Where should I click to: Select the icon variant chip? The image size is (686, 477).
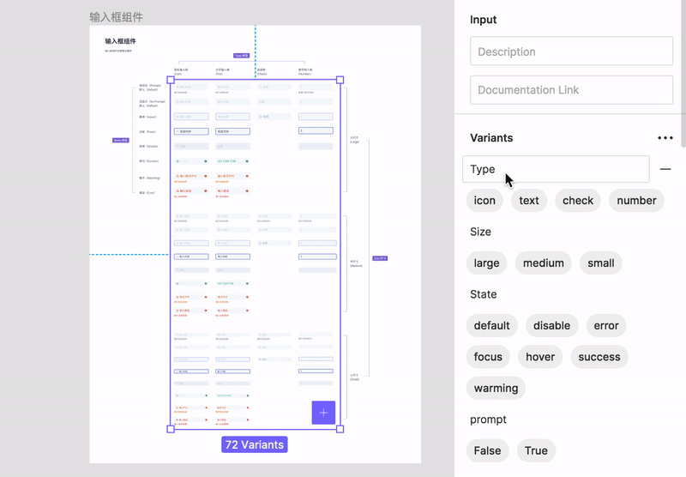[484, 201]
